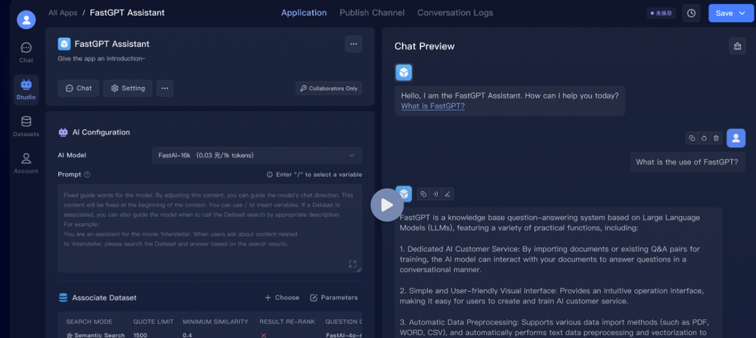Image resolution: width=756 pixels, height=338 pixels.
Task: Click the "Enter / to select a variable" hint
Action: pyautogui.click(x=314, y=175)
